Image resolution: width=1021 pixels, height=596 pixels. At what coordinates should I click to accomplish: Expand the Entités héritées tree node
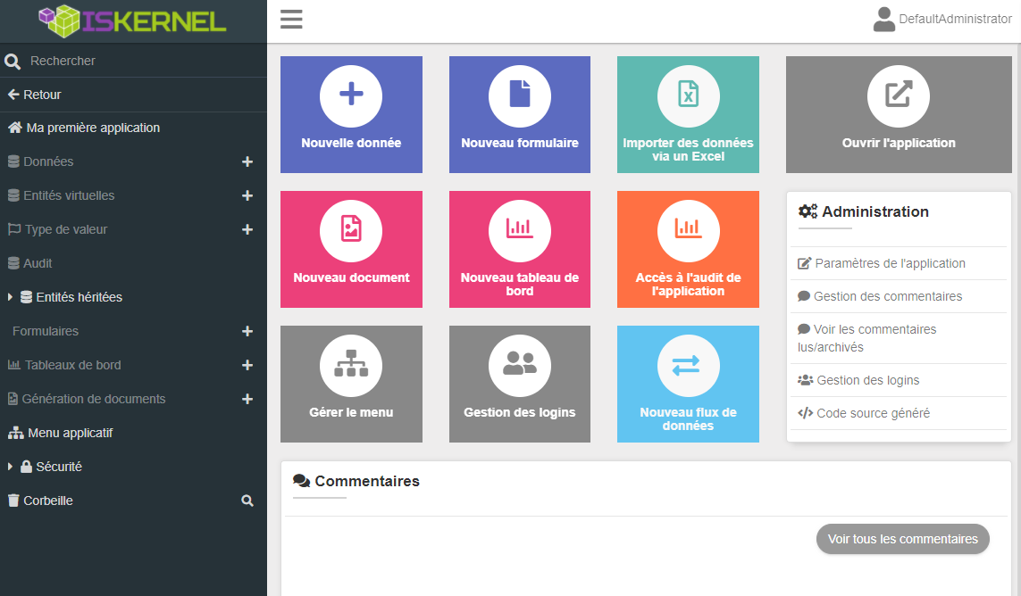(x=11, y=297)
